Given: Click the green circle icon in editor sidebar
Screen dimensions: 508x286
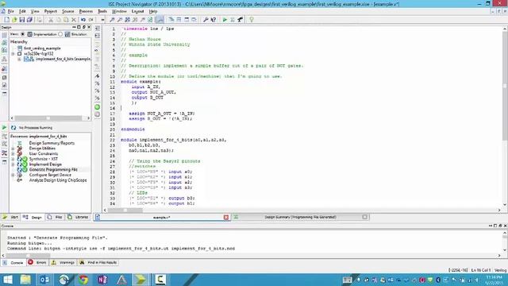Looking at the screenshot, I should 97,107.
